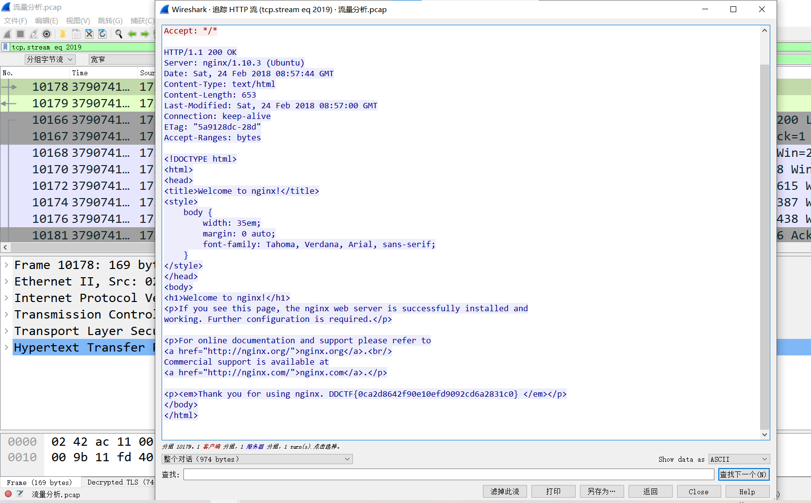Image resolution: width=811 pixels, height=503 pixels.
Task: Click the 滤掉此流 button
Action: [x=505, y=491]
